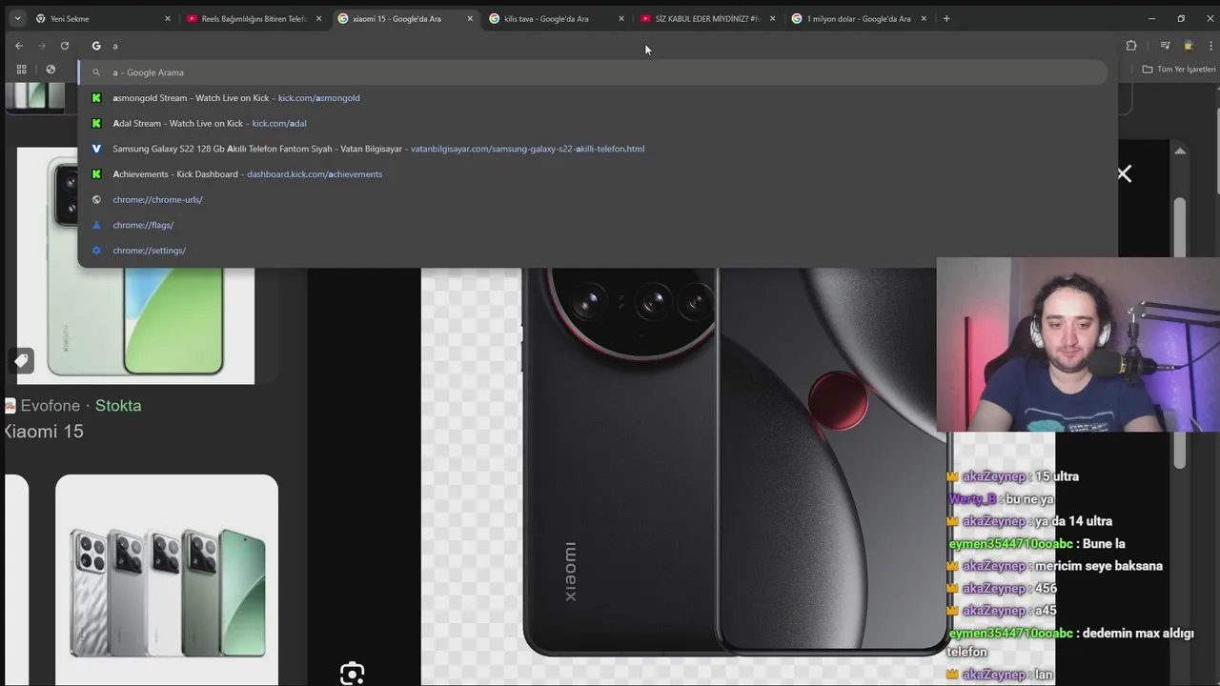The height and width of the screenshot is (686, 1220).
Task: Click the Google icon in address bar
Action: (96, 46)
